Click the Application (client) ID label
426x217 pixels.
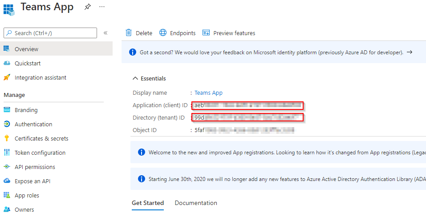[x=160, y=105]
